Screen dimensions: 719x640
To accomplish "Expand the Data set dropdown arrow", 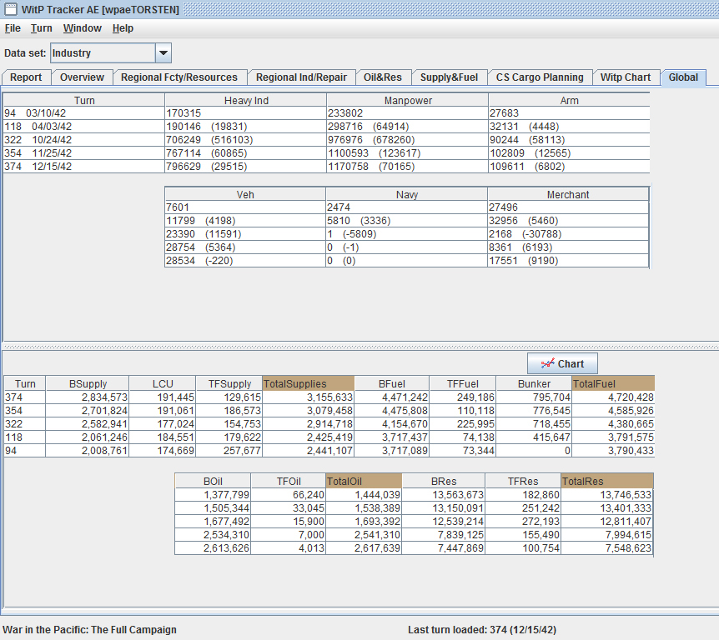I will coord(163,53).
